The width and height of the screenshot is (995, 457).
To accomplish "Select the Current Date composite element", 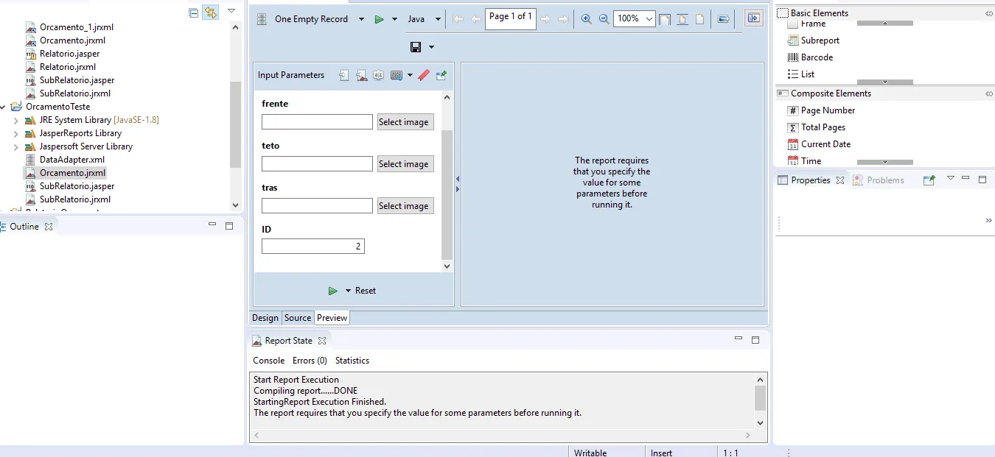I will tap(819, 144).
